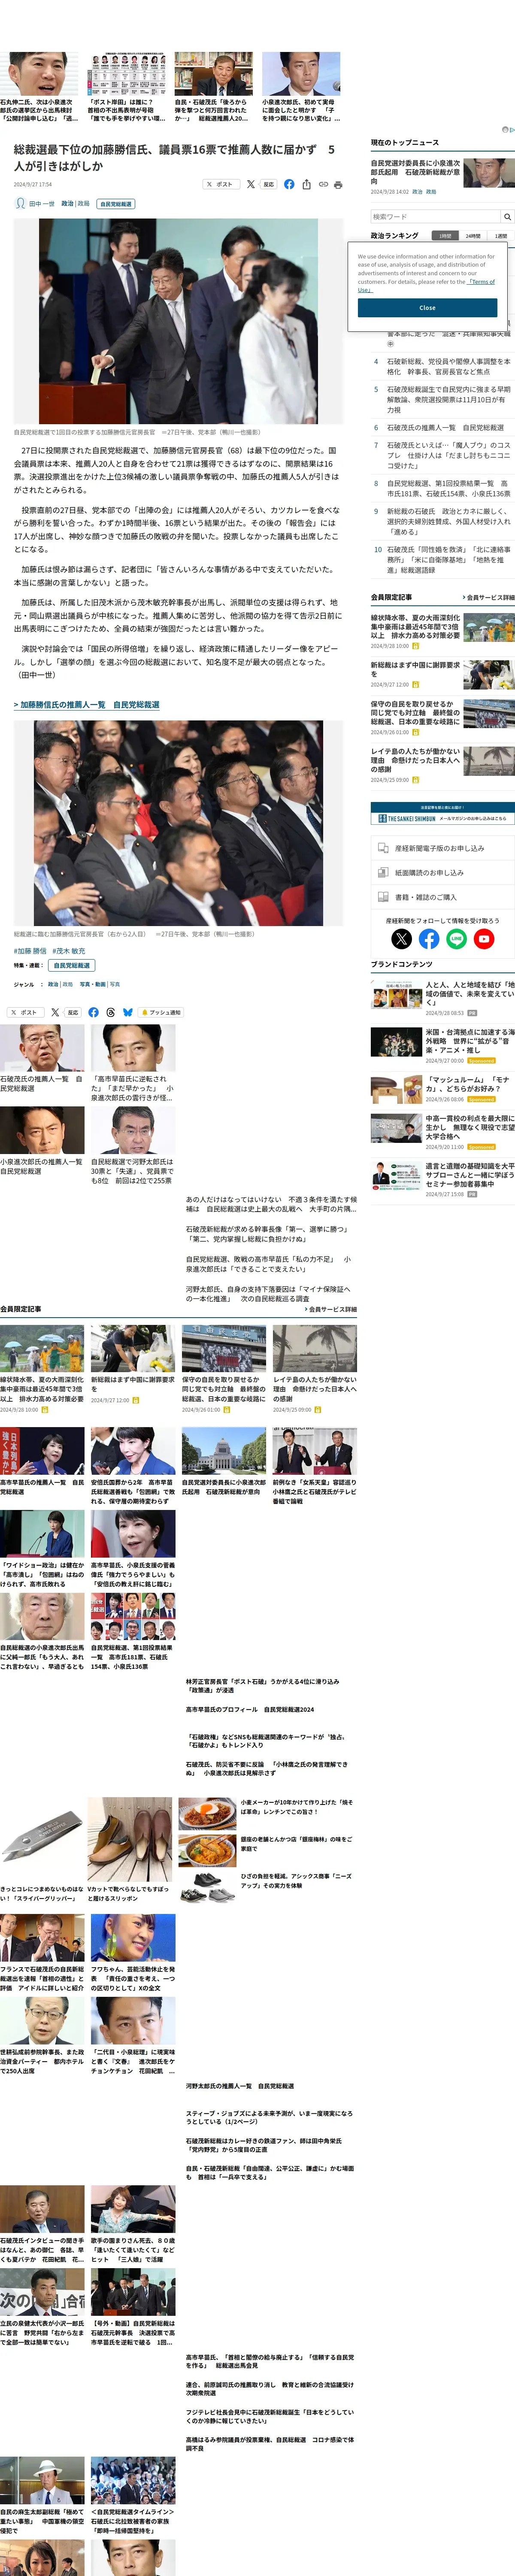Share article on Bluesky butterfly icon
The image size is (515, 2576).
click(128, 1012)
